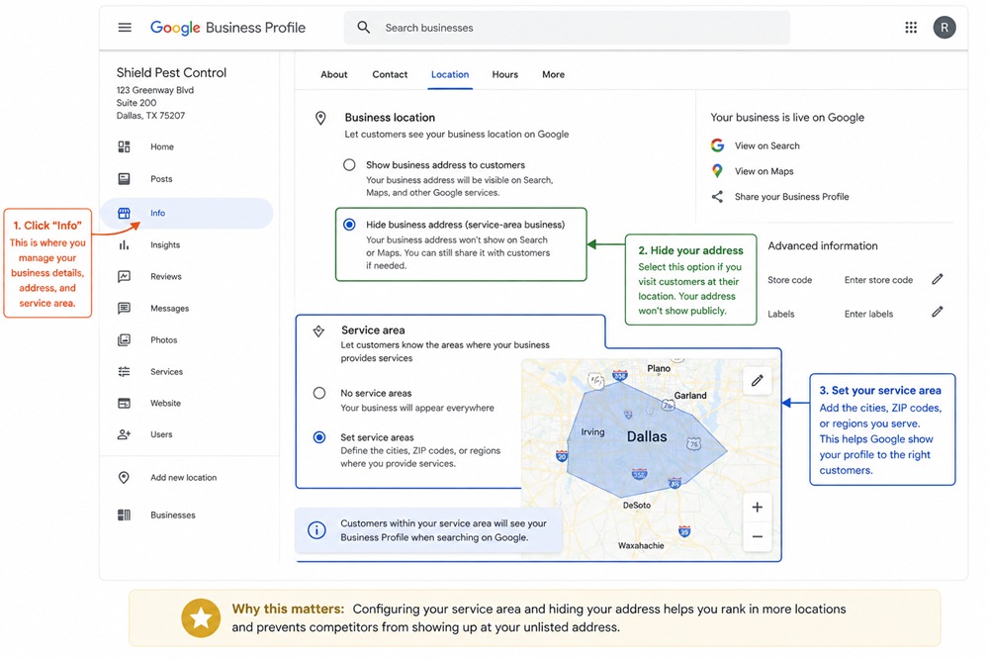Zoom in on the map
The width and height of the screenshot is (989, 659).
tap(757, 507)
